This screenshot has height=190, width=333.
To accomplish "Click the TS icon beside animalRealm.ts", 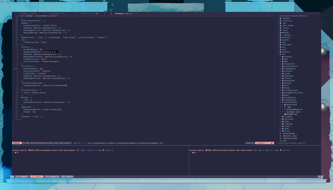I will pos(285,109).
